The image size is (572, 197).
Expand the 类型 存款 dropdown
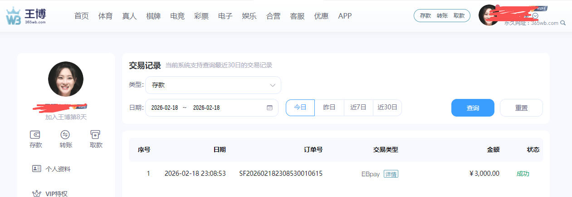pyautogui.click(x=213, y=85)
